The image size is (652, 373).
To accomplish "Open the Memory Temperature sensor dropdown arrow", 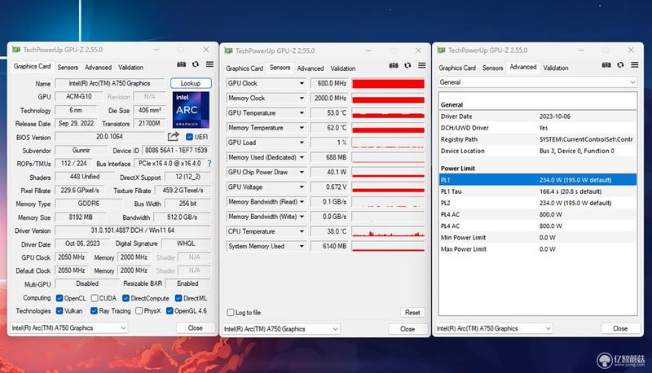I will click(x=302, y=128).
